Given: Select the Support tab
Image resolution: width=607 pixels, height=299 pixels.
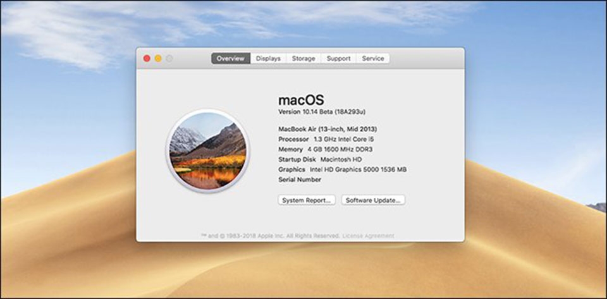Looking at the screenshot, I should click(x=338, y=58).
